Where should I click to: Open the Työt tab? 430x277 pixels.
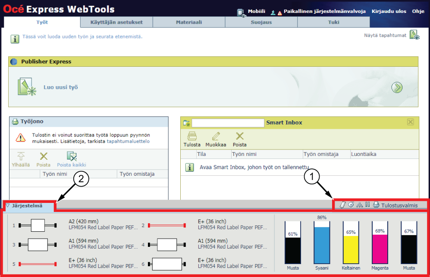(42, 22)
